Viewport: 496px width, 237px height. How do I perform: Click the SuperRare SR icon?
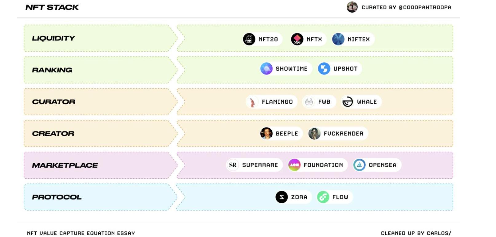coord(233,165)
